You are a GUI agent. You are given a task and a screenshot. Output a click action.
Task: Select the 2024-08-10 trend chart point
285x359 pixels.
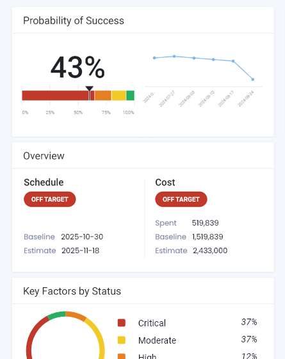[213, 60]
